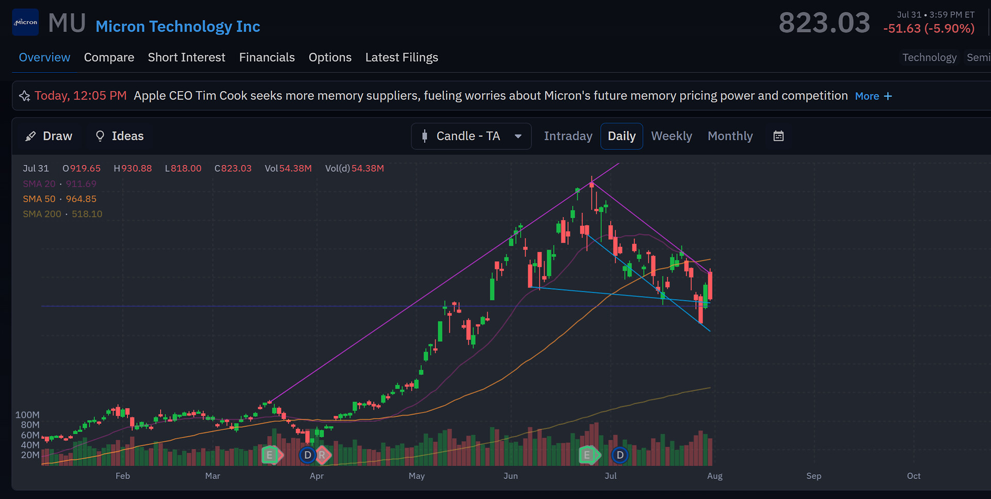This screenshot has height=499, width=991.
Task: Expand the Candle - TA chart type dropdown
Action: point(471,136)
